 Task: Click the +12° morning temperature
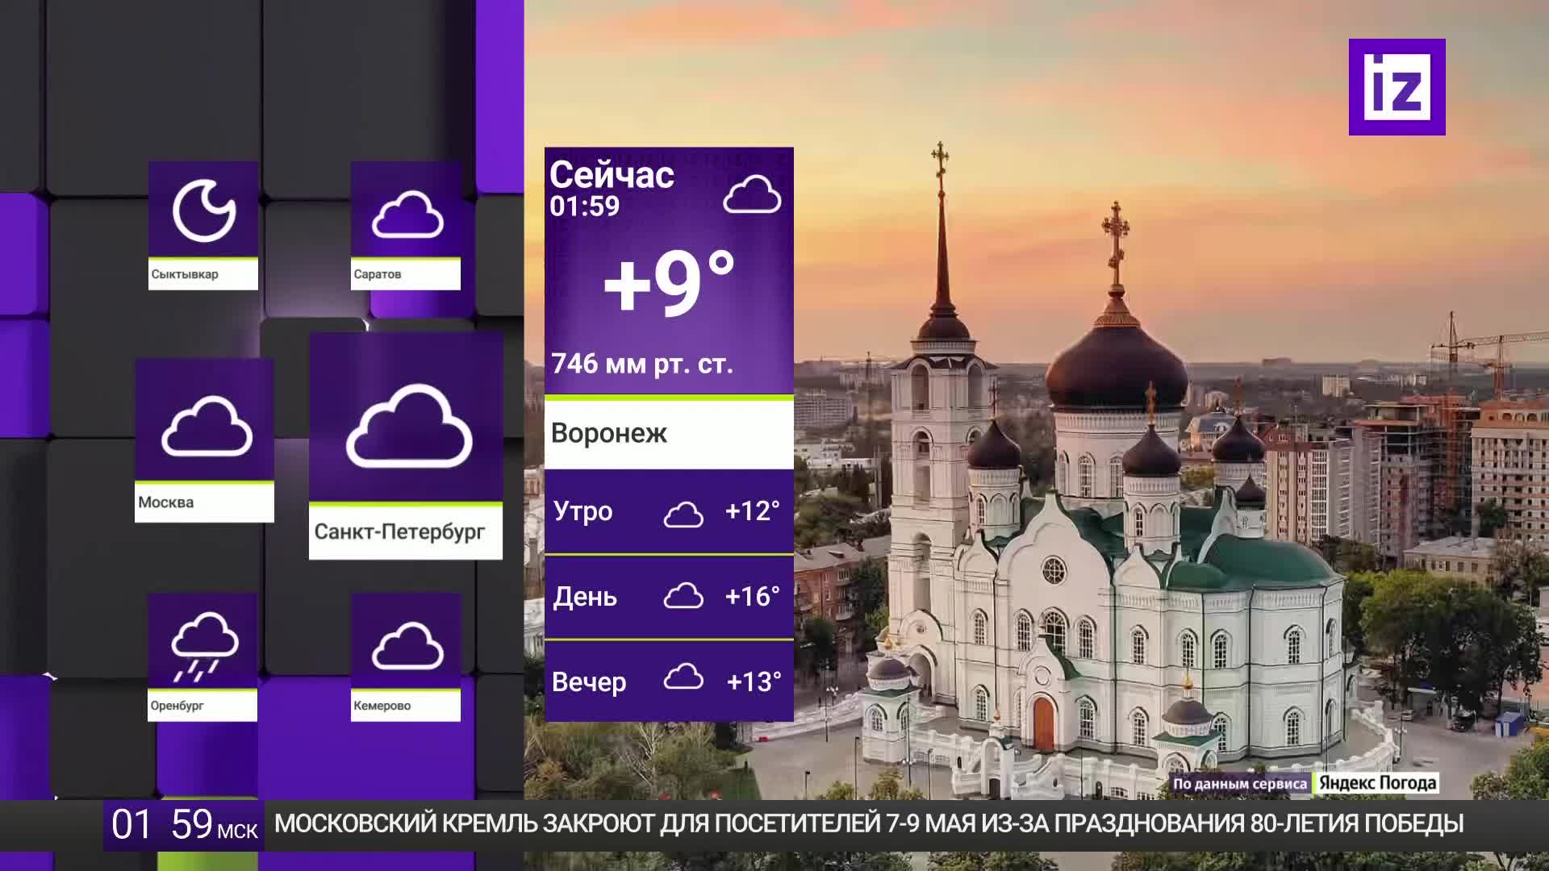[x=752, y=511]
